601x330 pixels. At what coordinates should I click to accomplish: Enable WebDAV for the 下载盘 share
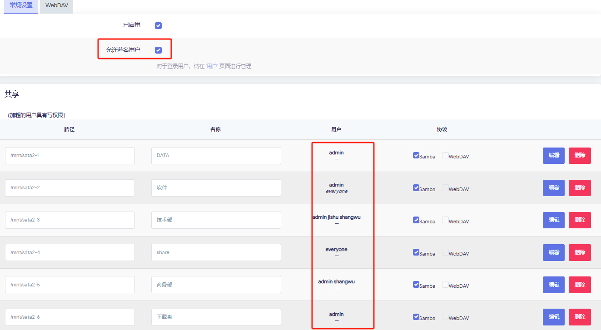click(x=445, y=316)
